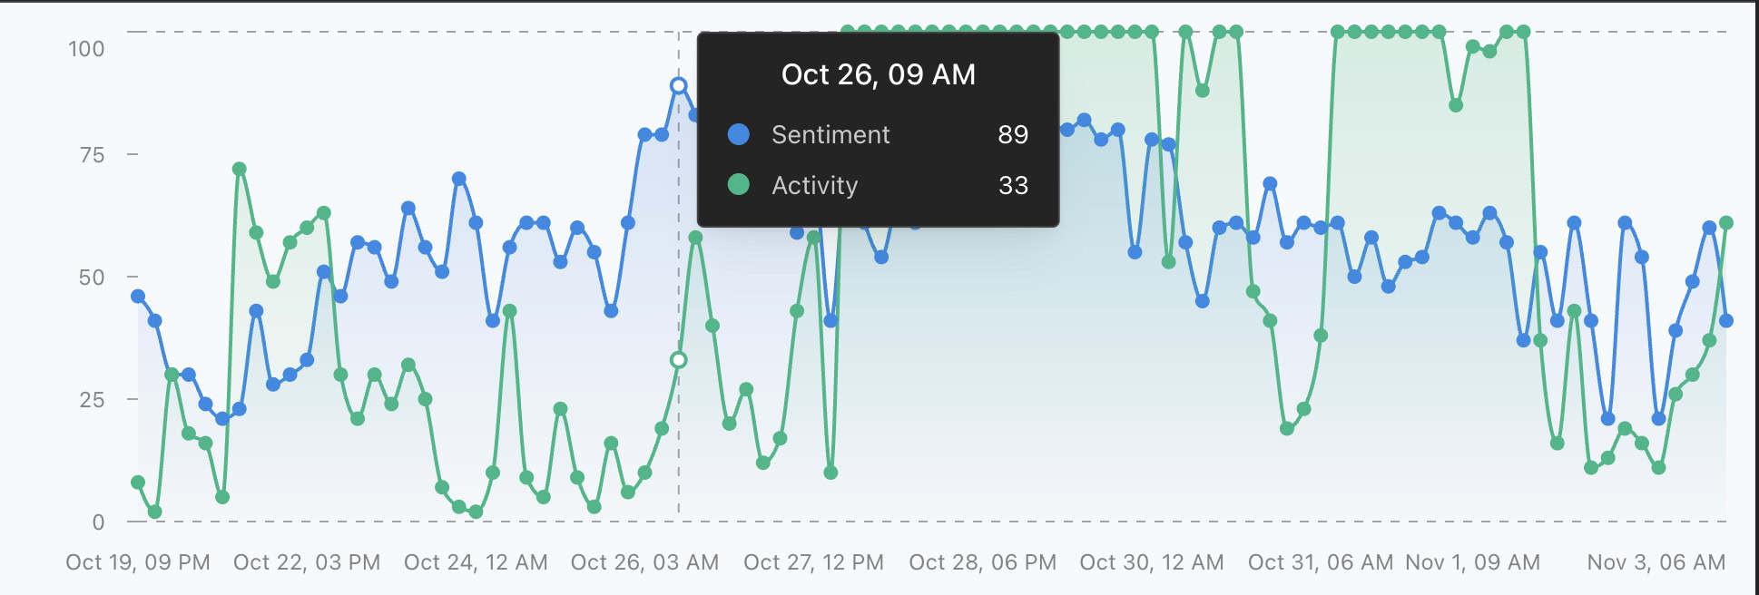
Task: Select the Nov 1, 09 AM axis label
Action: point(1472,562)
